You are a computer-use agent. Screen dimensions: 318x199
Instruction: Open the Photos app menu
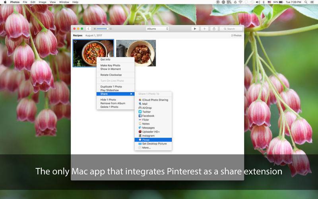click(x=15, y=2)
